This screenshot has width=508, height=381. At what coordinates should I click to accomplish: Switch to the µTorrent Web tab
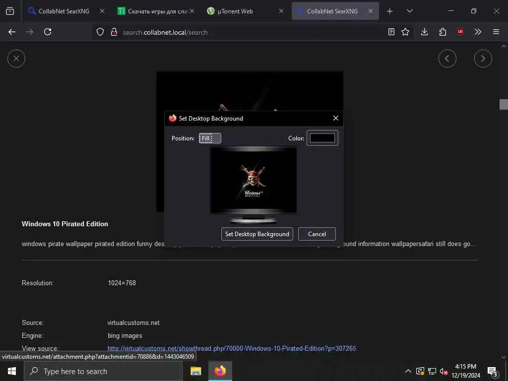tap(245, 11)
